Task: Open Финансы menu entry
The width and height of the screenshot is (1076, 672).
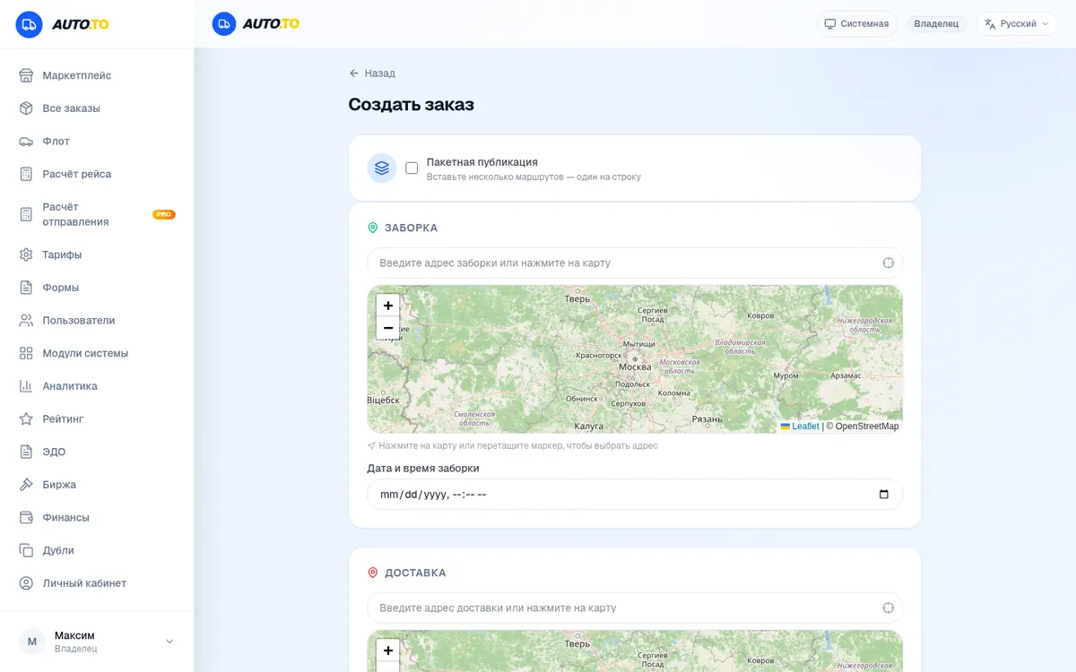Action: click(x=97, y=518)
